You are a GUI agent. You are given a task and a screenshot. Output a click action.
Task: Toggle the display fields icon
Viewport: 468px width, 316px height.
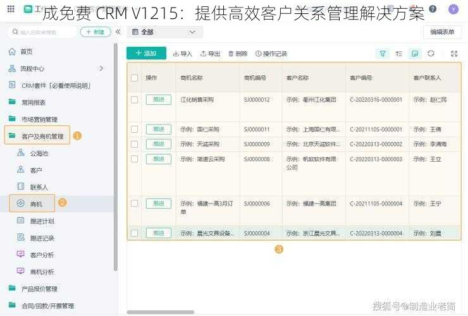pos(415,54)
